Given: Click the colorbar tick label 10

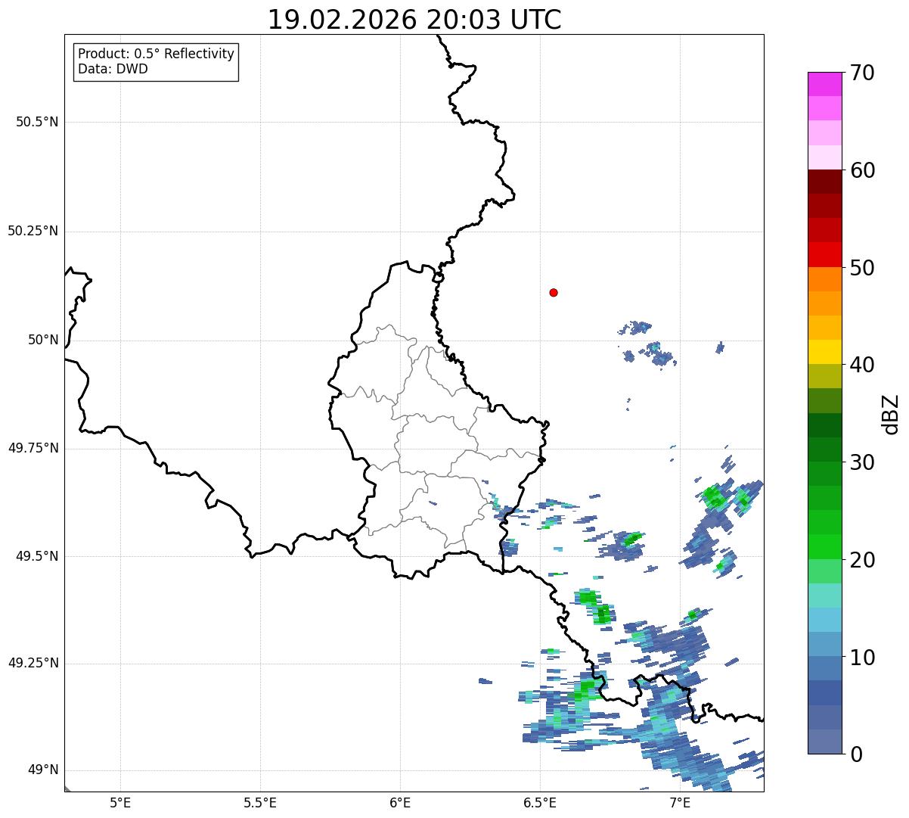Looking at the screenshot, I should [862, 658].
